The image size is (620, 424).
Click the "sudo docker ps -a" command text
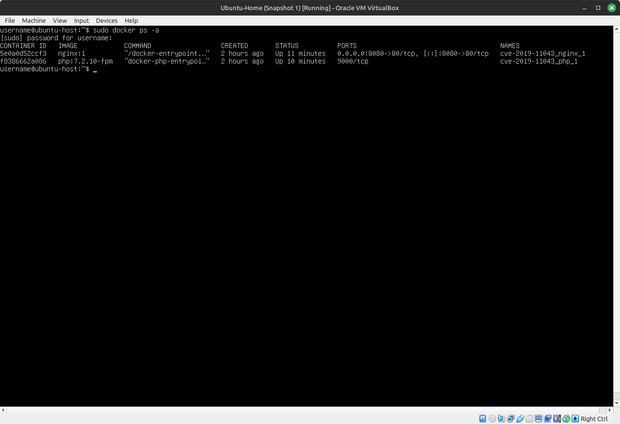pyautogui.click(x=126, y=30)
